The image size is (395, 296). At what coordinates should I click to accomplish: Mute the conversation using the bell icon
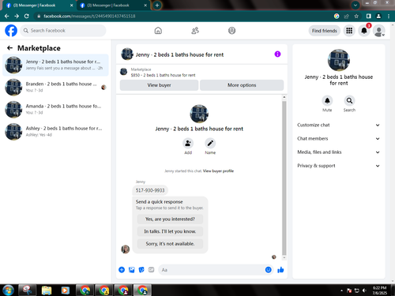point(327,100)
